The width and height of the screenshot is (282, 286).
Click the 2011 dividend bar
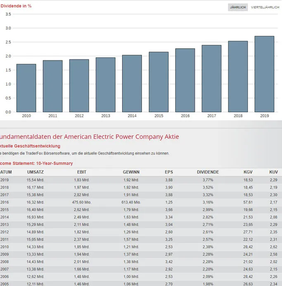coord(52,86)
